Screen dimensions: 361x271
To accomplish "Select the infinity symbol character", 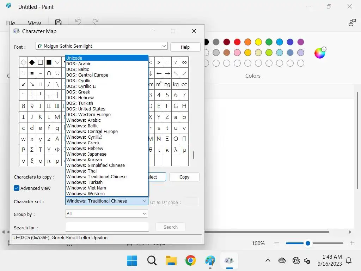I will pyautogui.click(x=184, y=62).
